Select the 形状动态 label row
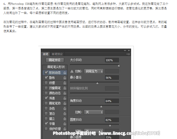 pos(55,73)
